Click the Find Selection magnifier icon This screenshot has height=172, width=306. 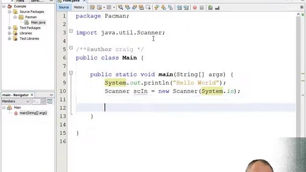[x=120, y=8]
